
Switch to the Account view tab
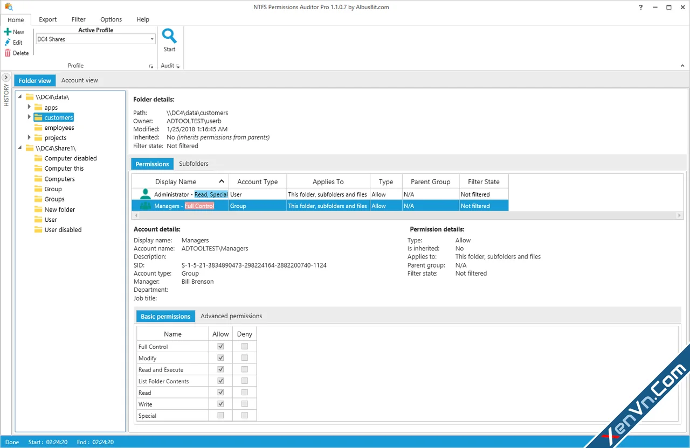[80, 80]
